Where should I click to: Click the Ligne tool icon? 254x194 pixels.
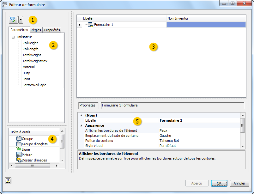click(19, 149)
